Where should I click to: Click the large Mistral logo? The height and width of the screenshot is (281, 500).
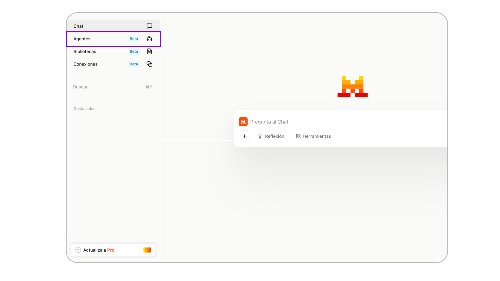tap(352, 86)
